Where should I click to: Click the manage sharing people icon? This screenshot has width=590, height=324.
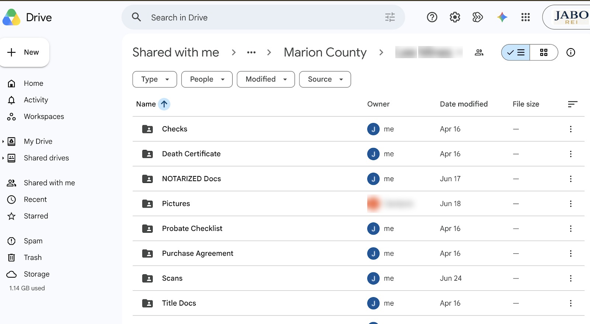coord(479,53)
